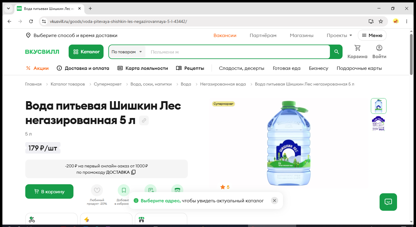The image size is (416, 227).
Task: Open the tab search dropdown arrow
Action: pos(8,8)
